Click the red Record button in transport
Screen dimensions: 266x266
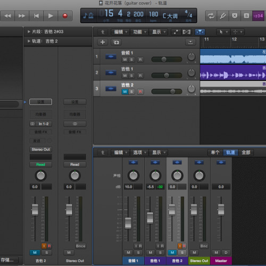[65, 16]
